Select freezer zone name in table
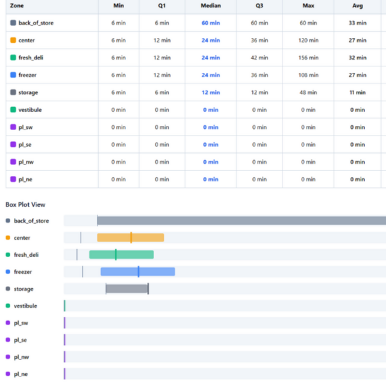 tap(27, 75)
